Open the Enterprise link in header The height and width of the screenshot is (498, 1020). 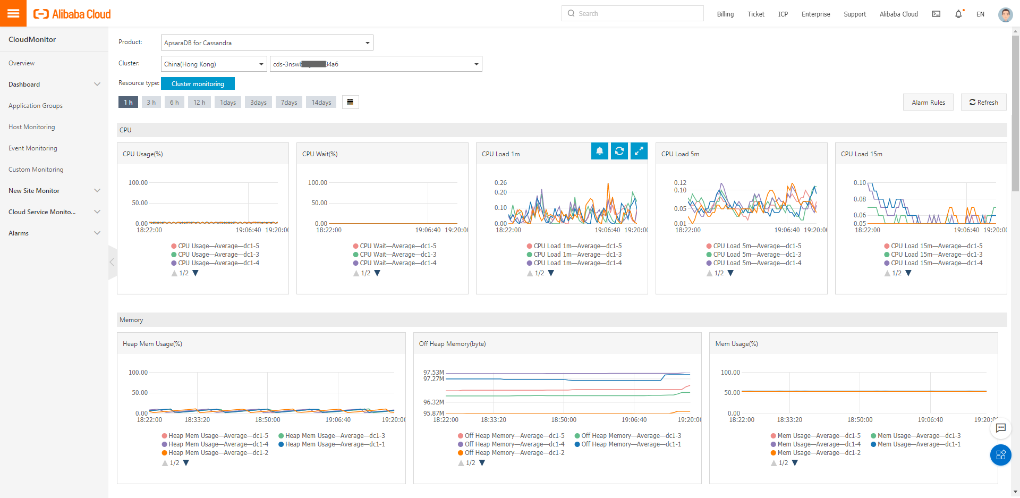[816, 14]
